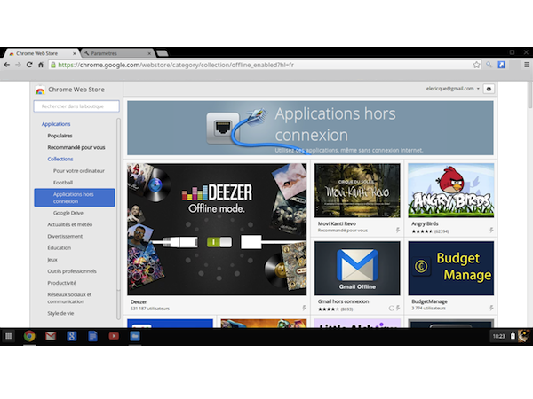Click the Chrome Web Store logo
Viewport: 533px width, 399px height.
point(40,90)
